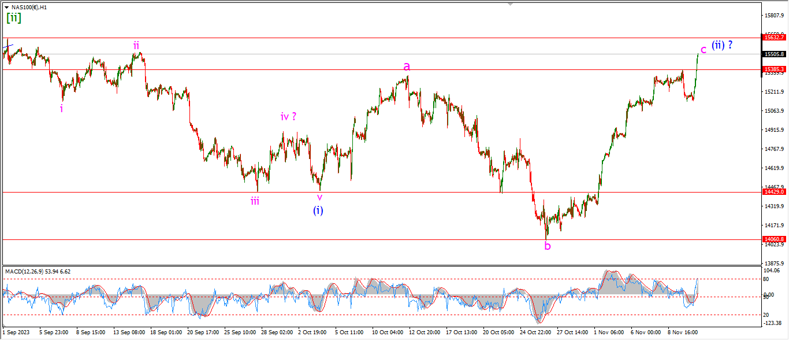
Task: Click the '24 Oct 22:00' time axis label
Action: (536, 333)
